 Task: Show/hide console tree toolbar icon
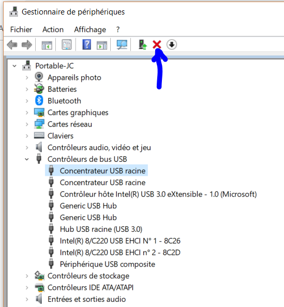(47, 45)
